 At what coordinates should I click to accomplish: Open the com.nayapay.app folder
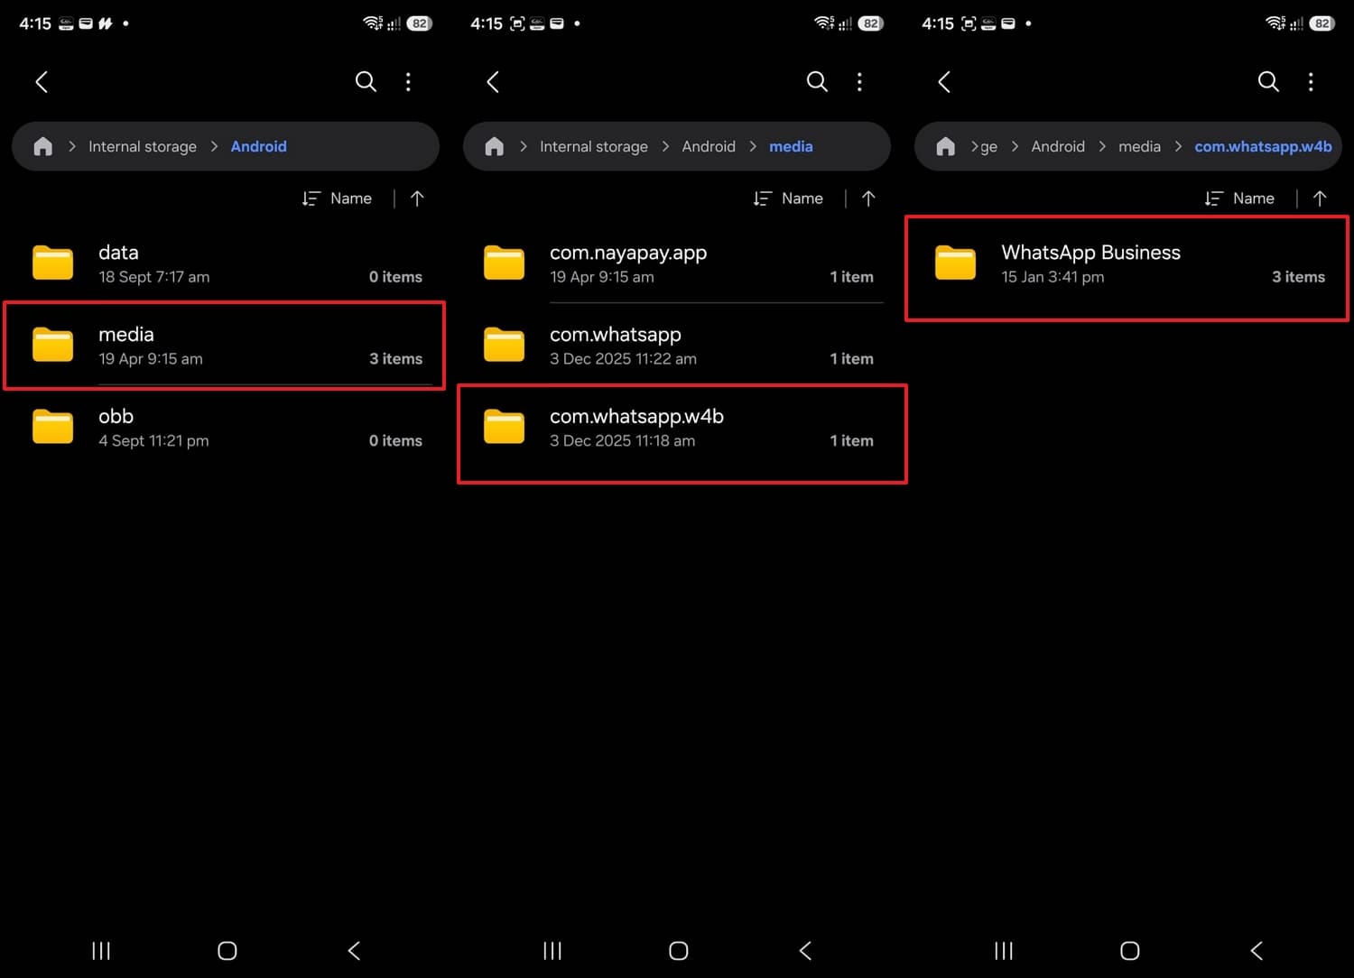pyautogui.click(x=677, y=263)
